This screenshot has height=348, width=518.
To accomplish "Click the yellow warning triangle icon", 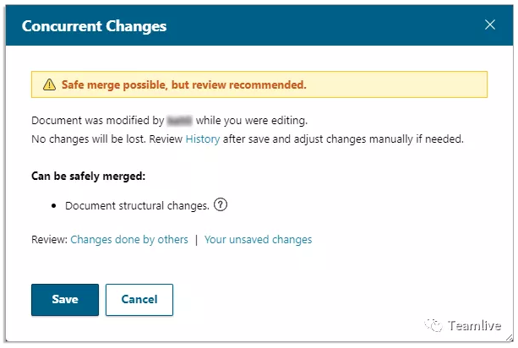I will click(x=48, y=84).
